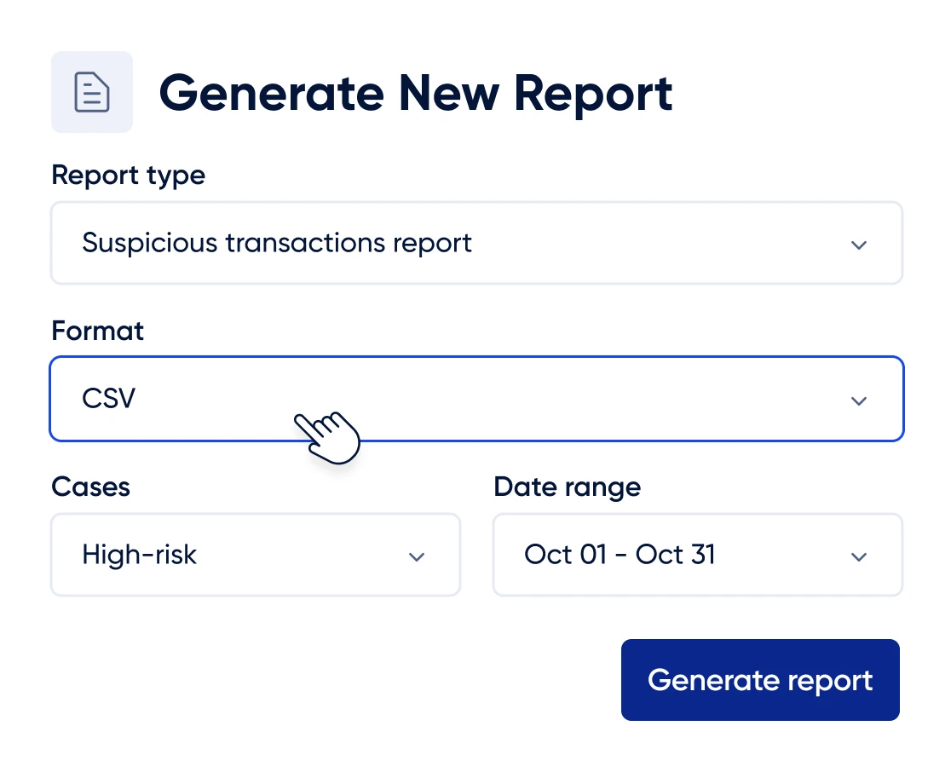Click the chevron on the Date range dropdown

click(x=859, y=556)
